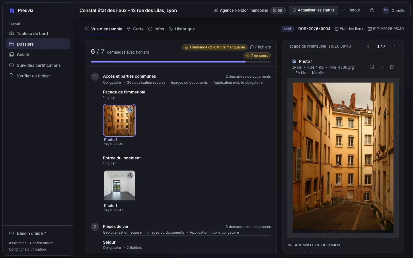Screen dimensions: 413x258
Task: Open Photo 1 in a new window
Action: click(392, 67)
